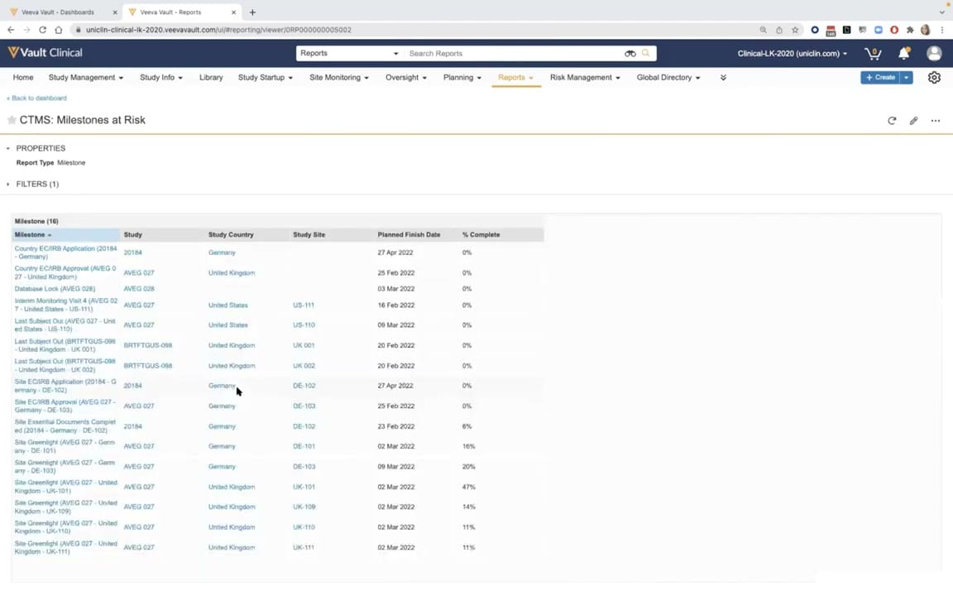Image resolution: width=953 pixels, height=596 pixels.
Task: Open Study Management menu
Action: [86, 78]
